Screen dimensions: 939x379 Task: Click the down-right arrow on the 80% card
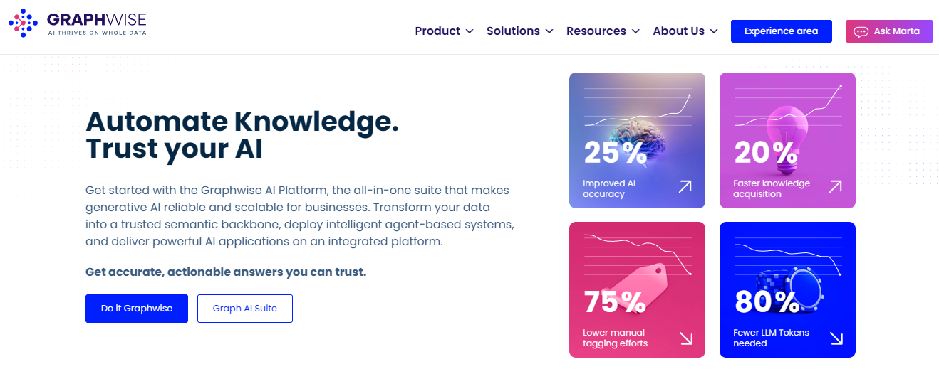click(836, 338)
